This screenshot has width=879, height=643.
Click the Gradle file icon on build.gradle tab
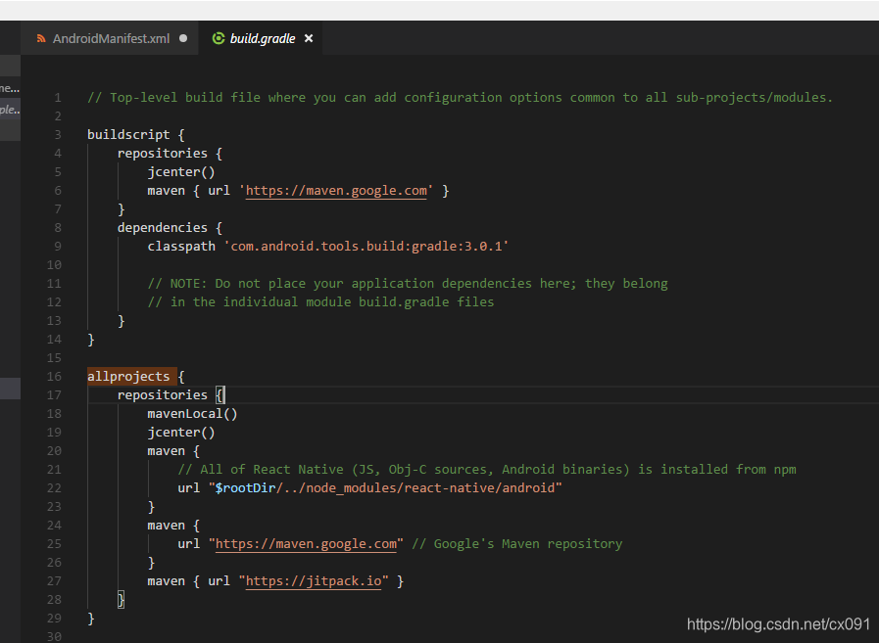pyautogui.click(x=219, y=38)
